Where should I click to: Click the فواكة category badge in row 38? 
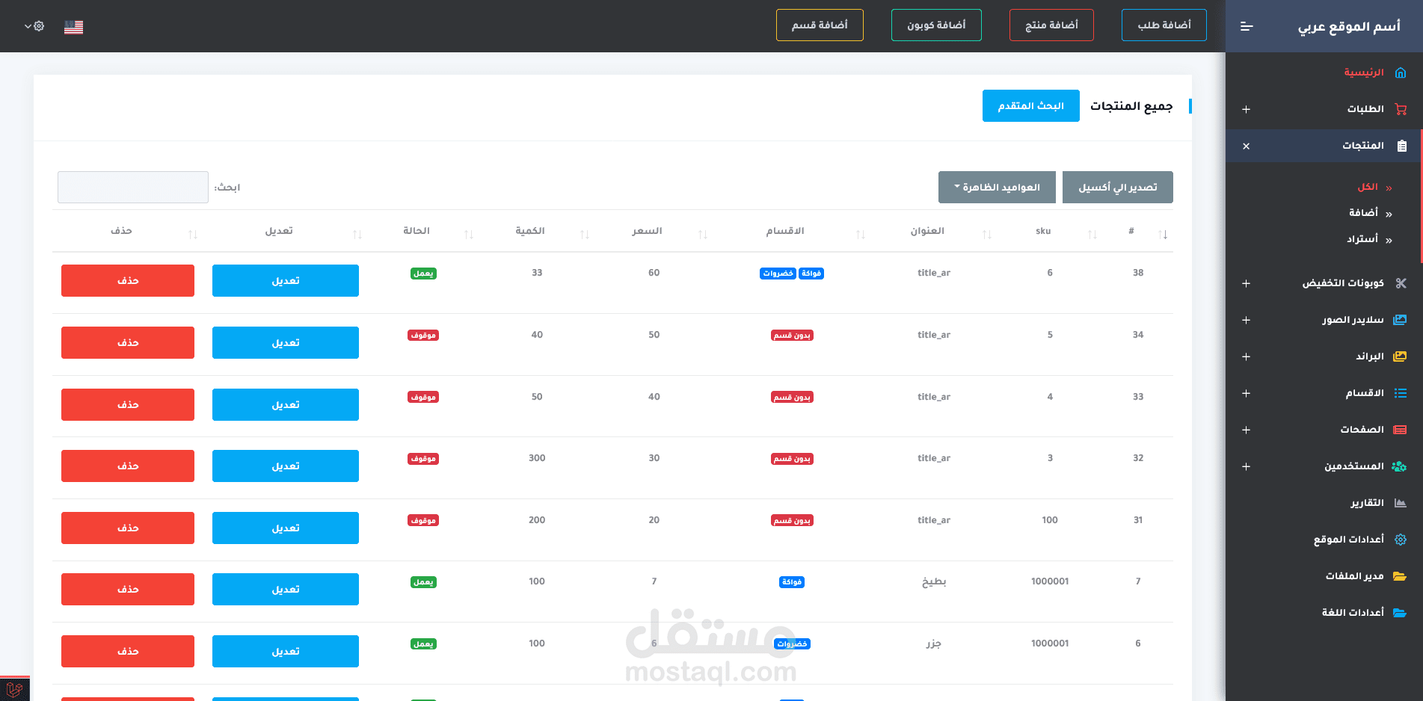811,274
